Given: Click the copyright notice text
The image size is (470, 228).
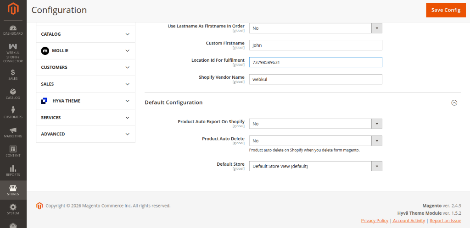Looking at the screenshot, I should coord(108,206).
